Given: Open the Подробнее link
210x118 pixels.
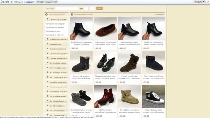Looking at the screenshot, I should click(159, 14).
